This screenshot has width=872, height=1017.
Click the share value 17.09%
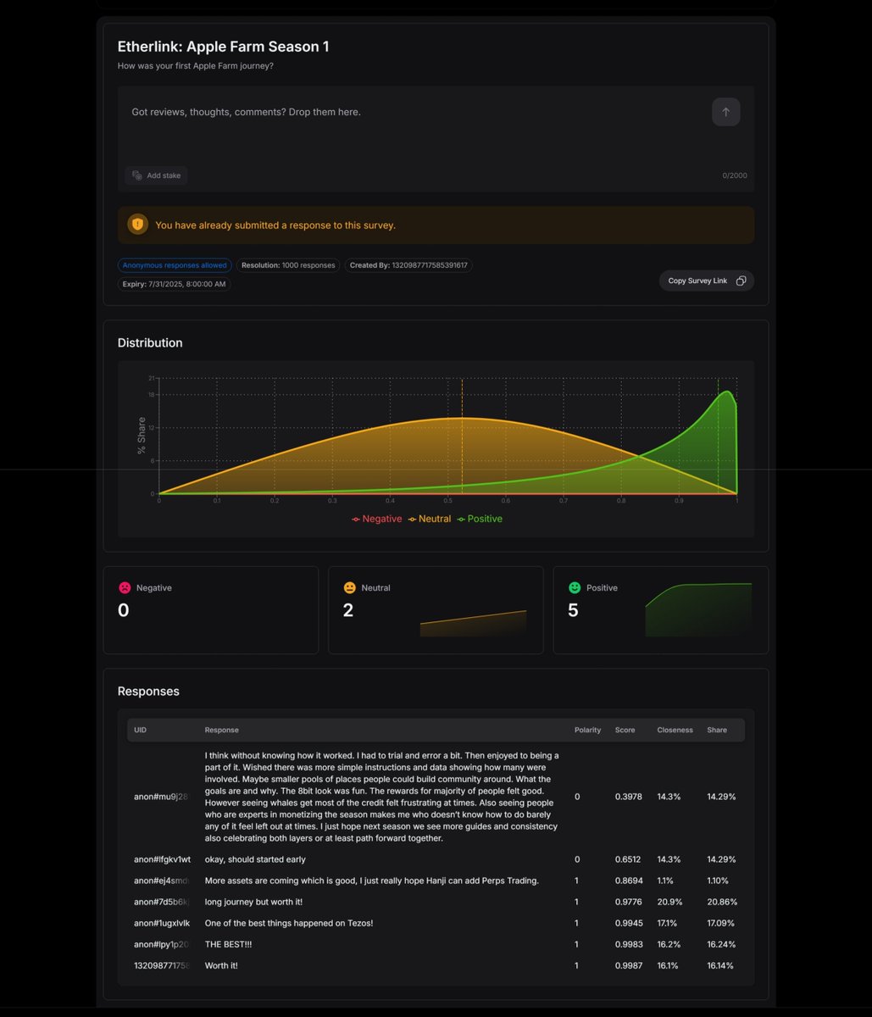[721, 923]
